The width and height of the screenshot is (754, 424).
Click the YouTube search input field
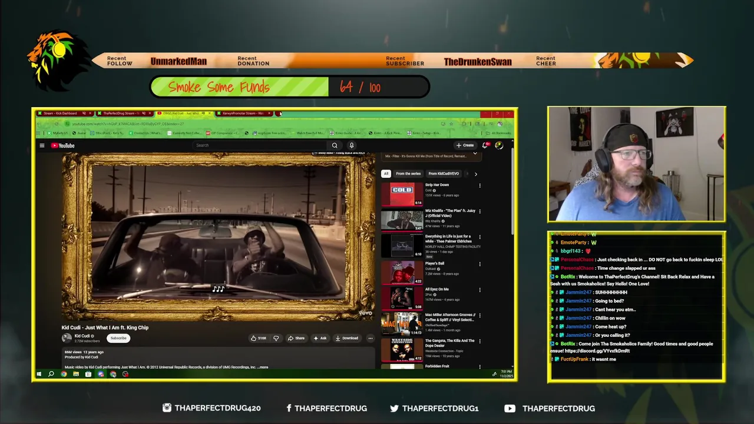(259, 145)
